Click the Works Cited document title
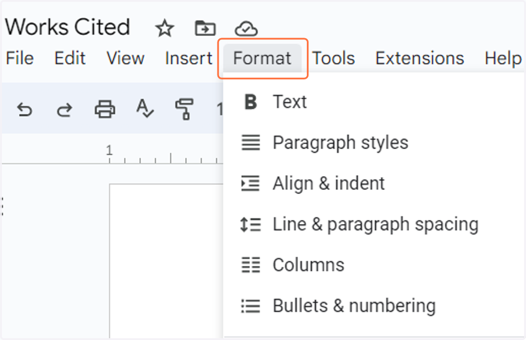Screen dimensions: 526x340 click(x=68, y=27)
